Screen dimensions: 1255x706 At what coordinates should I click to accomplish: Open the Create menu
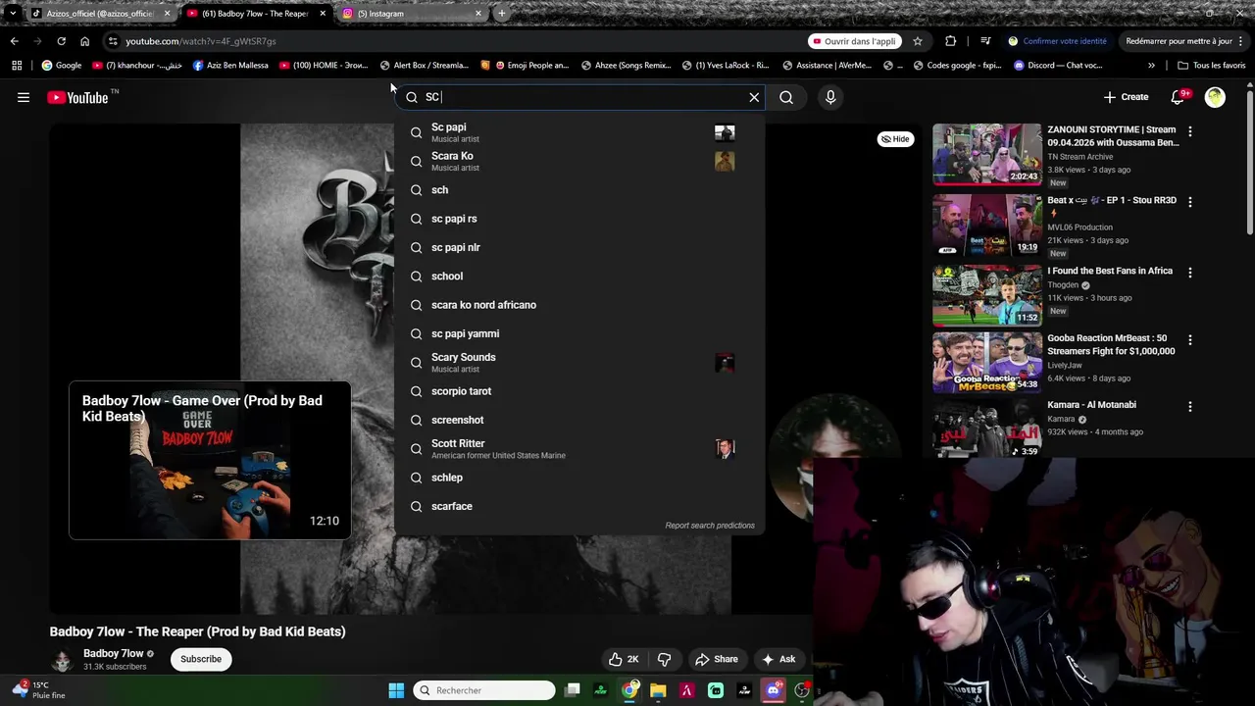click(x=1126, y=97)
